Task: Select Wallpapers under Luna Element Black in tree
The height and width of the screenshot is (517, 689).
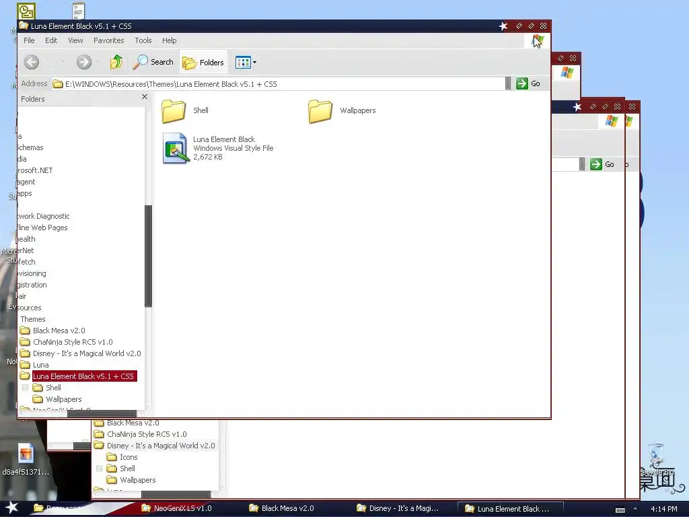Action: coord(58,399)
